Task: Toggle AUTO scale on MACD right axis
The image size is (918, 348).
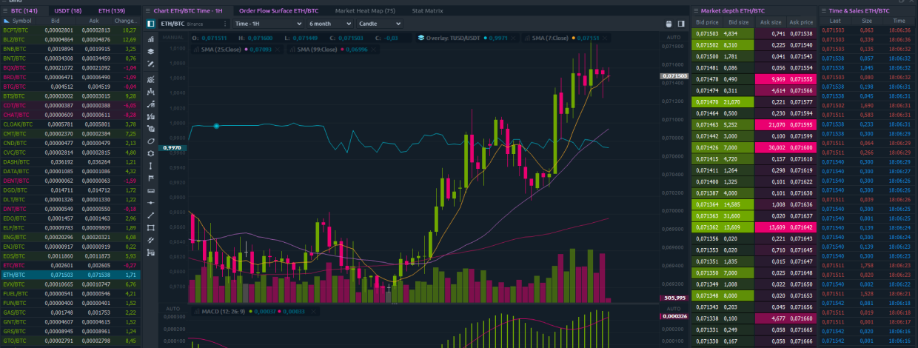Action: click(673, 309)
